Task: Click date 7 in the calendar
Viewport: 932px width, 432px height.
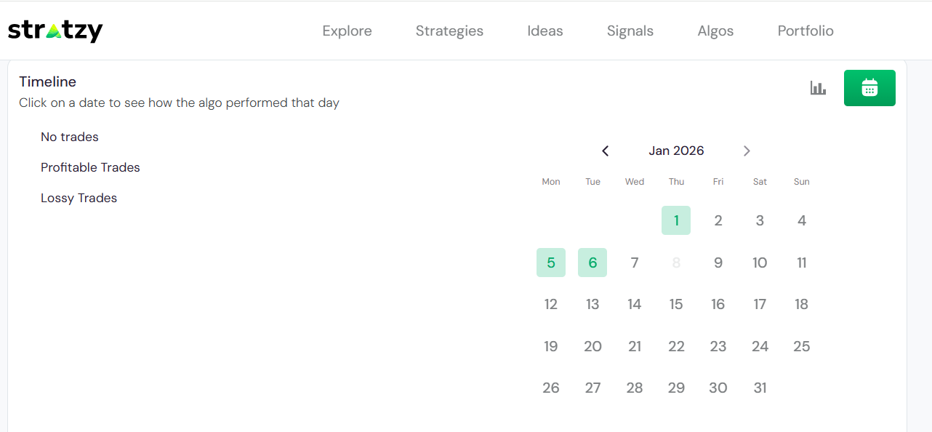Action: [x=635, y=263]
